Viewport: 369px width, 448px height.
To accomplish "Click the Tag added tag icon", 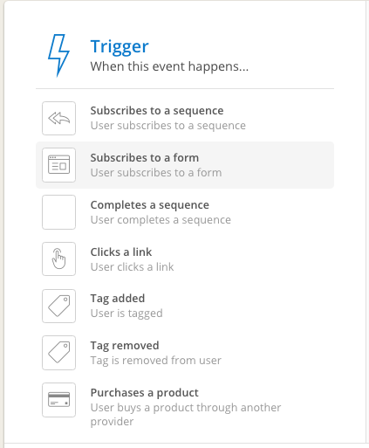I will pyautogui.click(x=58, y=306).
